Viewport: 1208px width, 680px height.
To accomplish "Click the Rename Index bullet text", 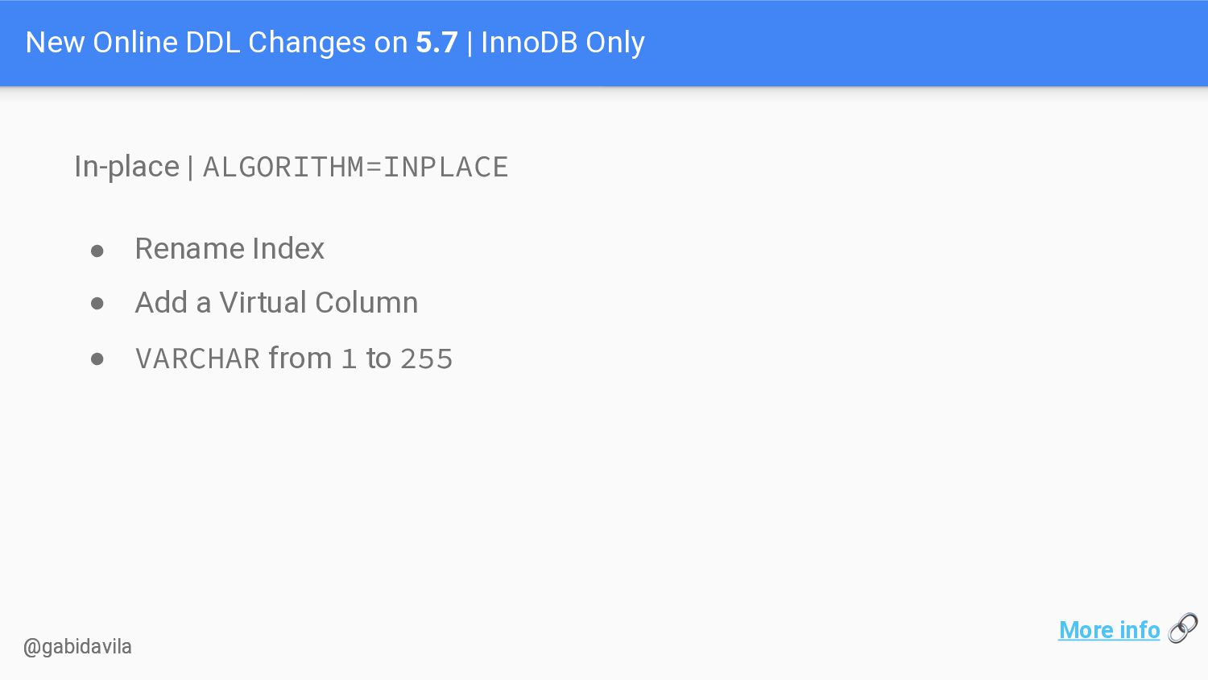I will (230, 249).
